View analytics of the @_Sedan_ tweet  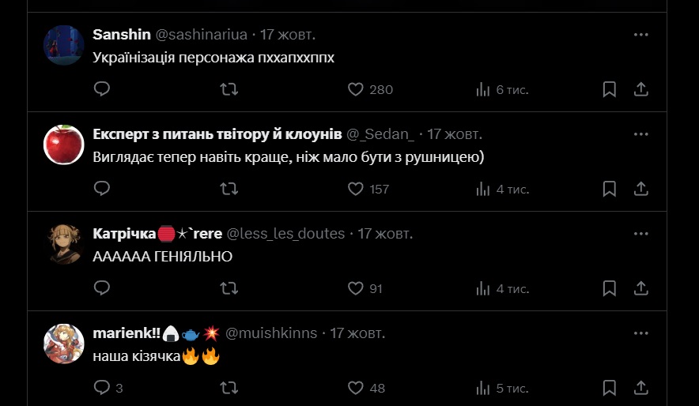pos(484,189)
